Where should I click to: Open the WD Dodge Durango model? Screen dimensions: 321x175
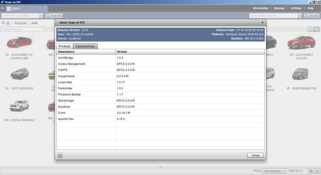coord(19,110)
